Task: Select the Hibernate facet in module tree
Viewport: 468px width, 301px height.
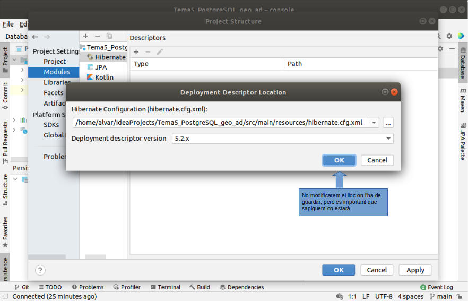Action: (x=106, y=57)
